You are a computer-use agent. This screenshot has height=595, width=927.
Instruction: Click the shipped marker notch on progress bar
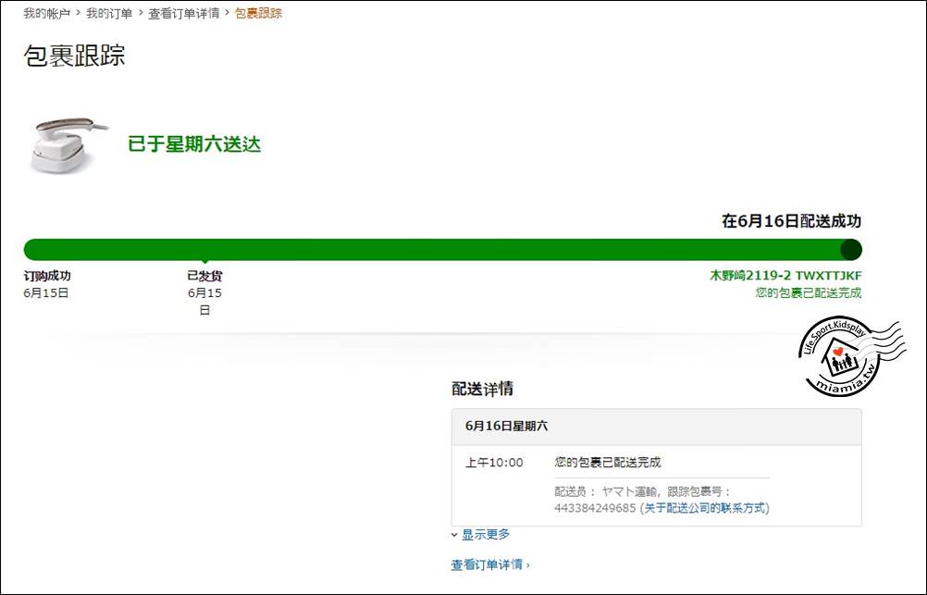(x=204, y=262)
